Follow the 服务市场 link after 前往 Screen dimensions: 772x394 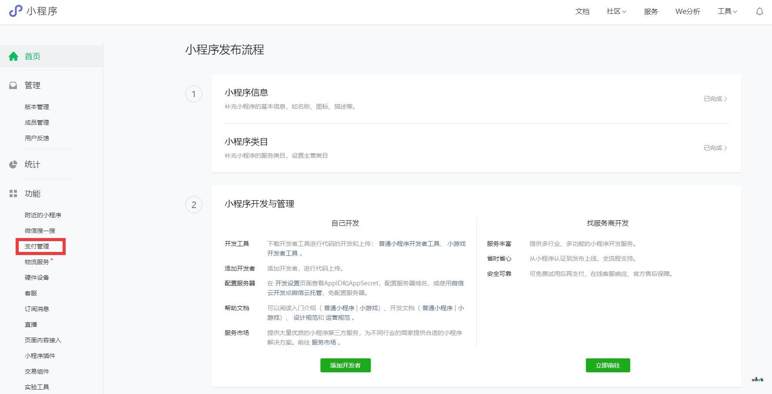324,342
